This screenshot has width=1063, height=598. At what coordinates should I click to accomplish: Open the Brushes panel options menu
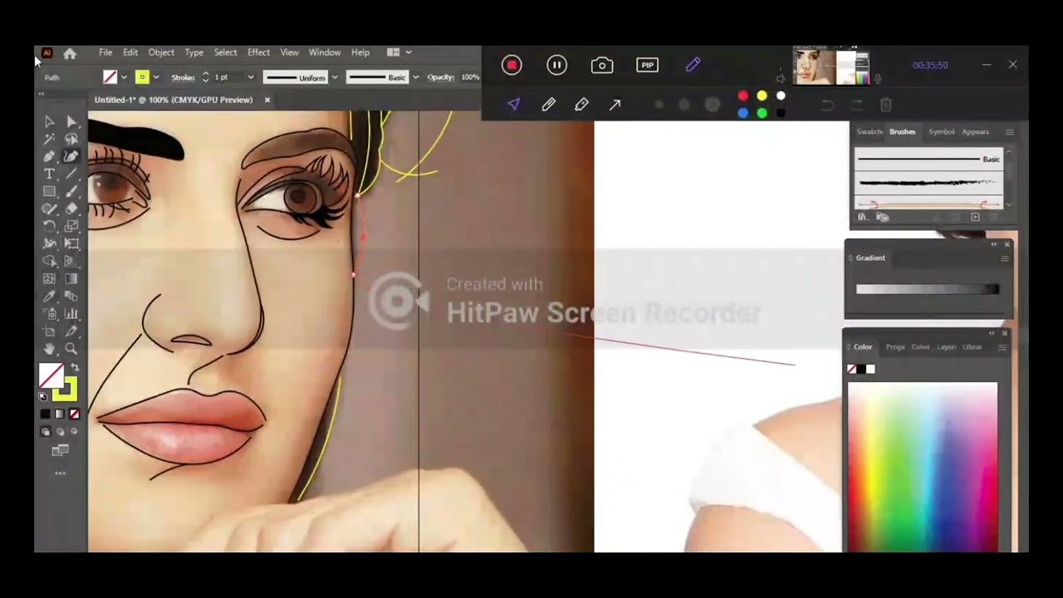pyautogui.click(x=1009, y=132)
